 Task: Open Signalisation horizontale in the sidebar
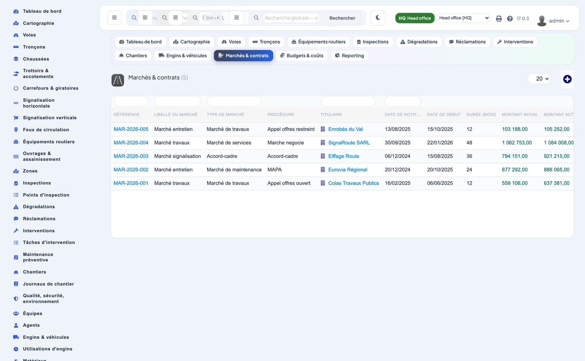pos(38,103)
